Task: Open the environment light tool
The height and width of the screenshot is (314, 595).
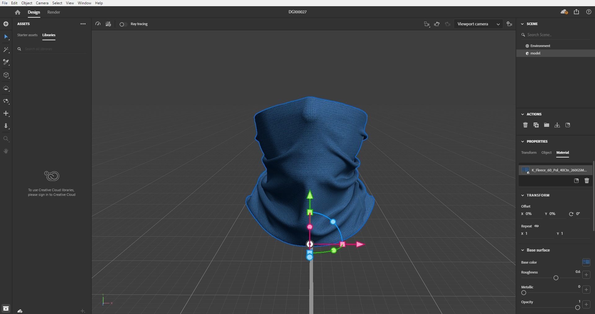Action: [x=6, y=88]
